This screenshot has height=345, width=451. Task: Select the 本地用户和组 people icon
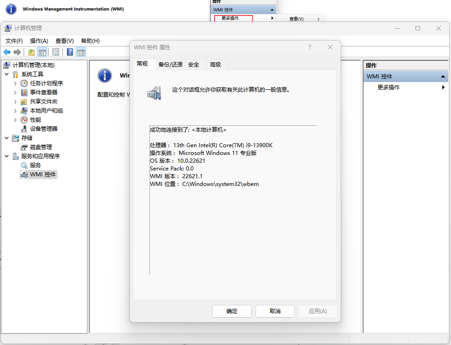point(24,111)
